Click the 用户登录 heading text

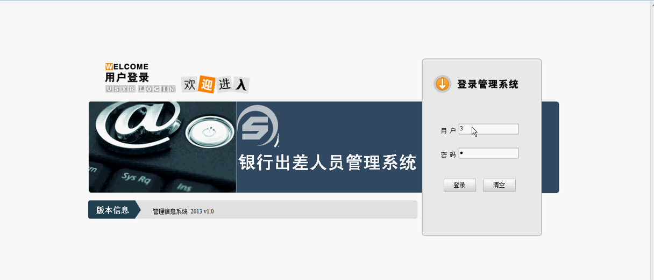(x=127, y=78)
